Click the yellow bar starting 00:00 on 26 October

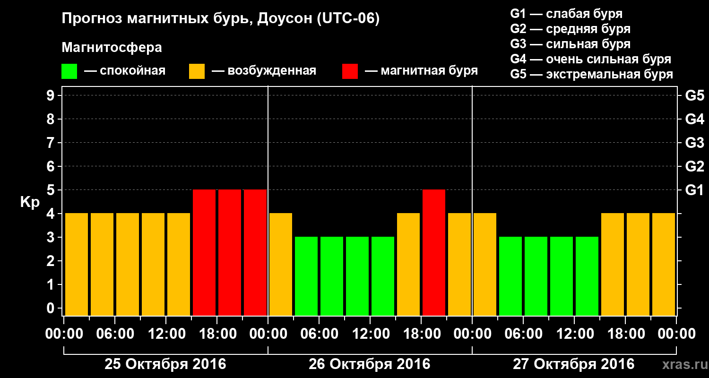[281, 264]
